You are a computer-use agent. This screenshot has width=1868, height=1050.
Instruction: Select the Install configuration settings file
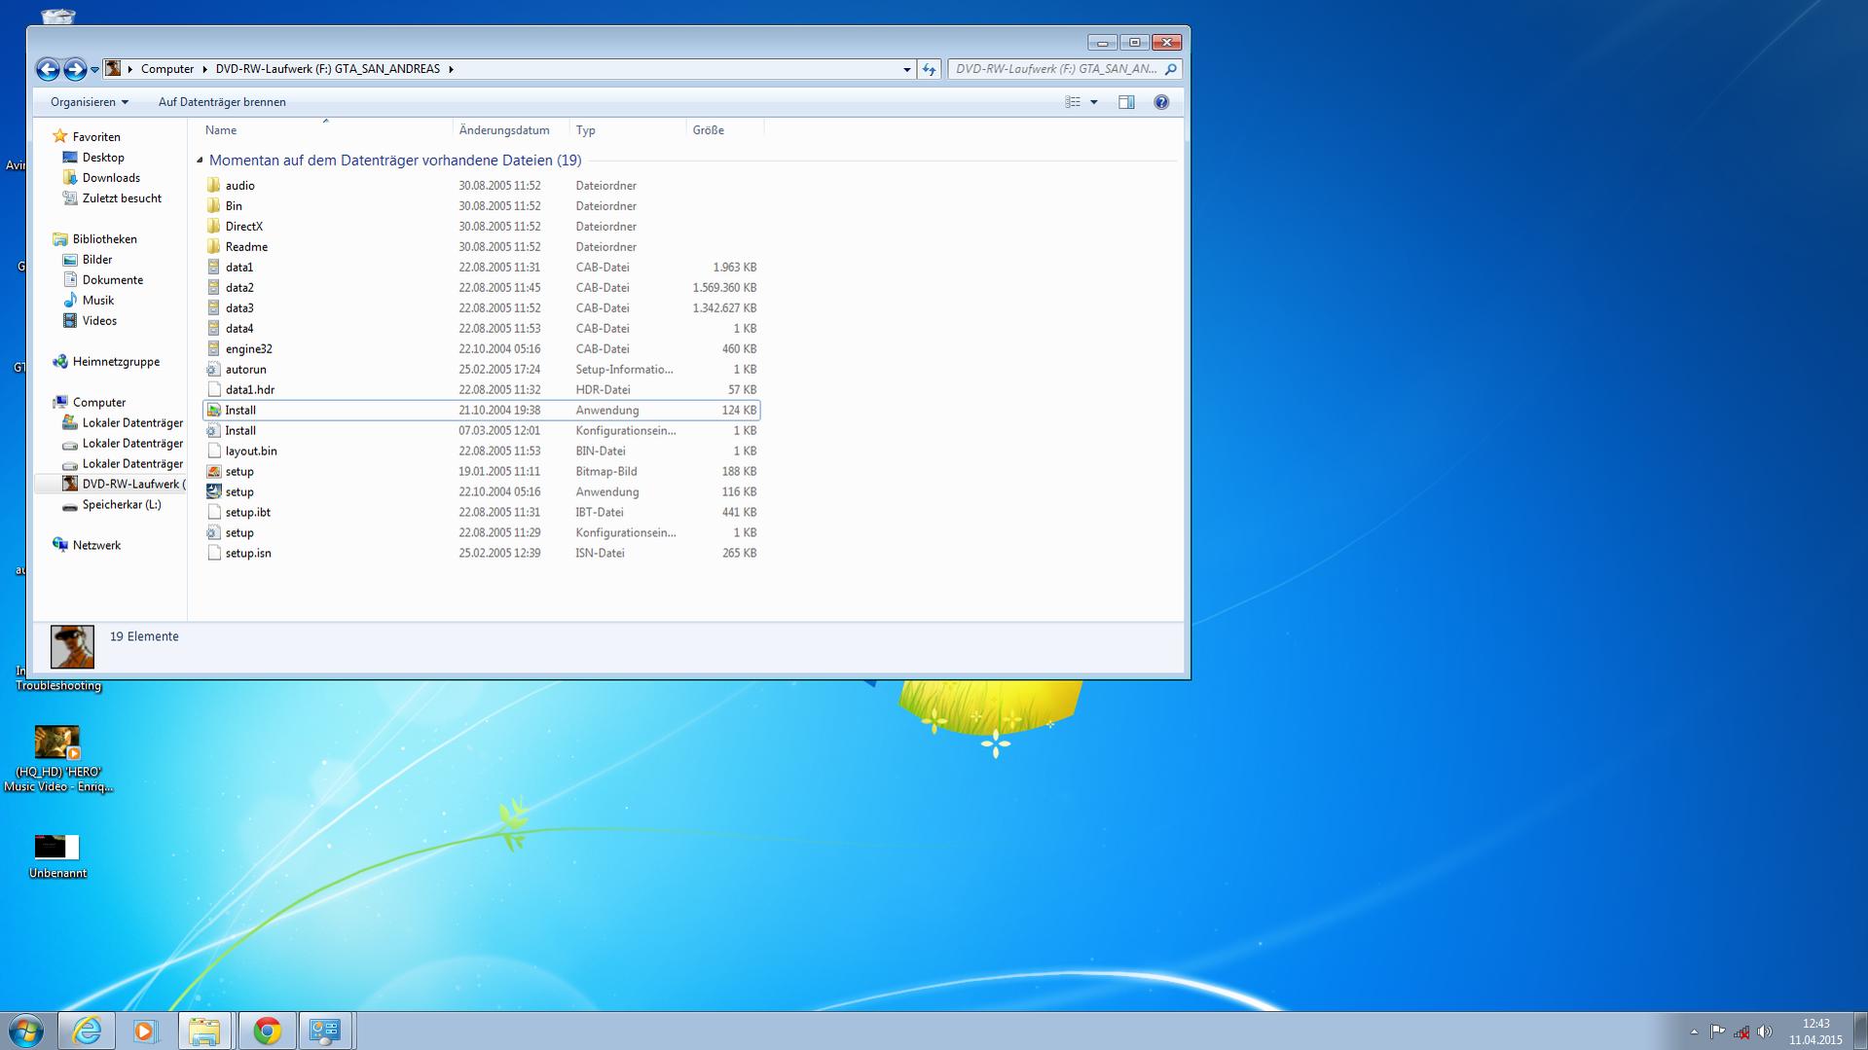[x=481, y=431]
